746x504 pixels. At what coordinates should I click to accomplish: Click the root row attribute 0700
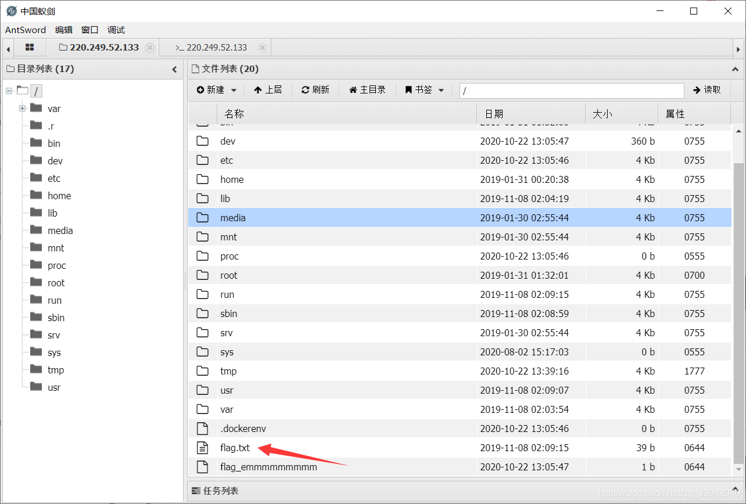[x=694, y=275]
